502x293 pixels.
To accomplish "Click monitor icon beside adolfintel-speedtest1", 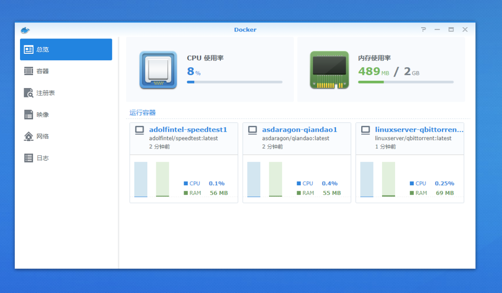I will pyautogui.click(x=139, y=130).
